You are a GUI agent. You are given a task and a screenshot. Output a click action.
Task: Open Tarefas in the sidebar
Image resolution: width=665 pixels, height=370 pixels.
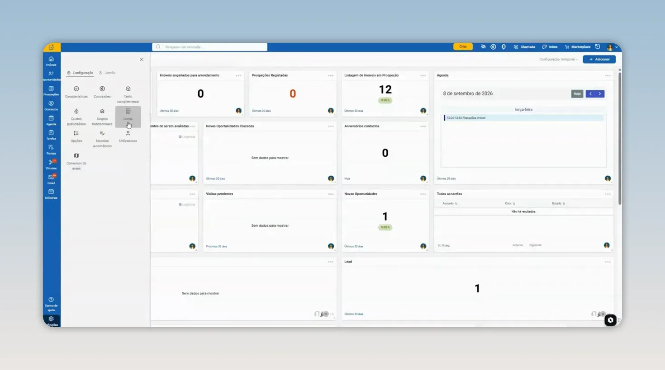51,135
